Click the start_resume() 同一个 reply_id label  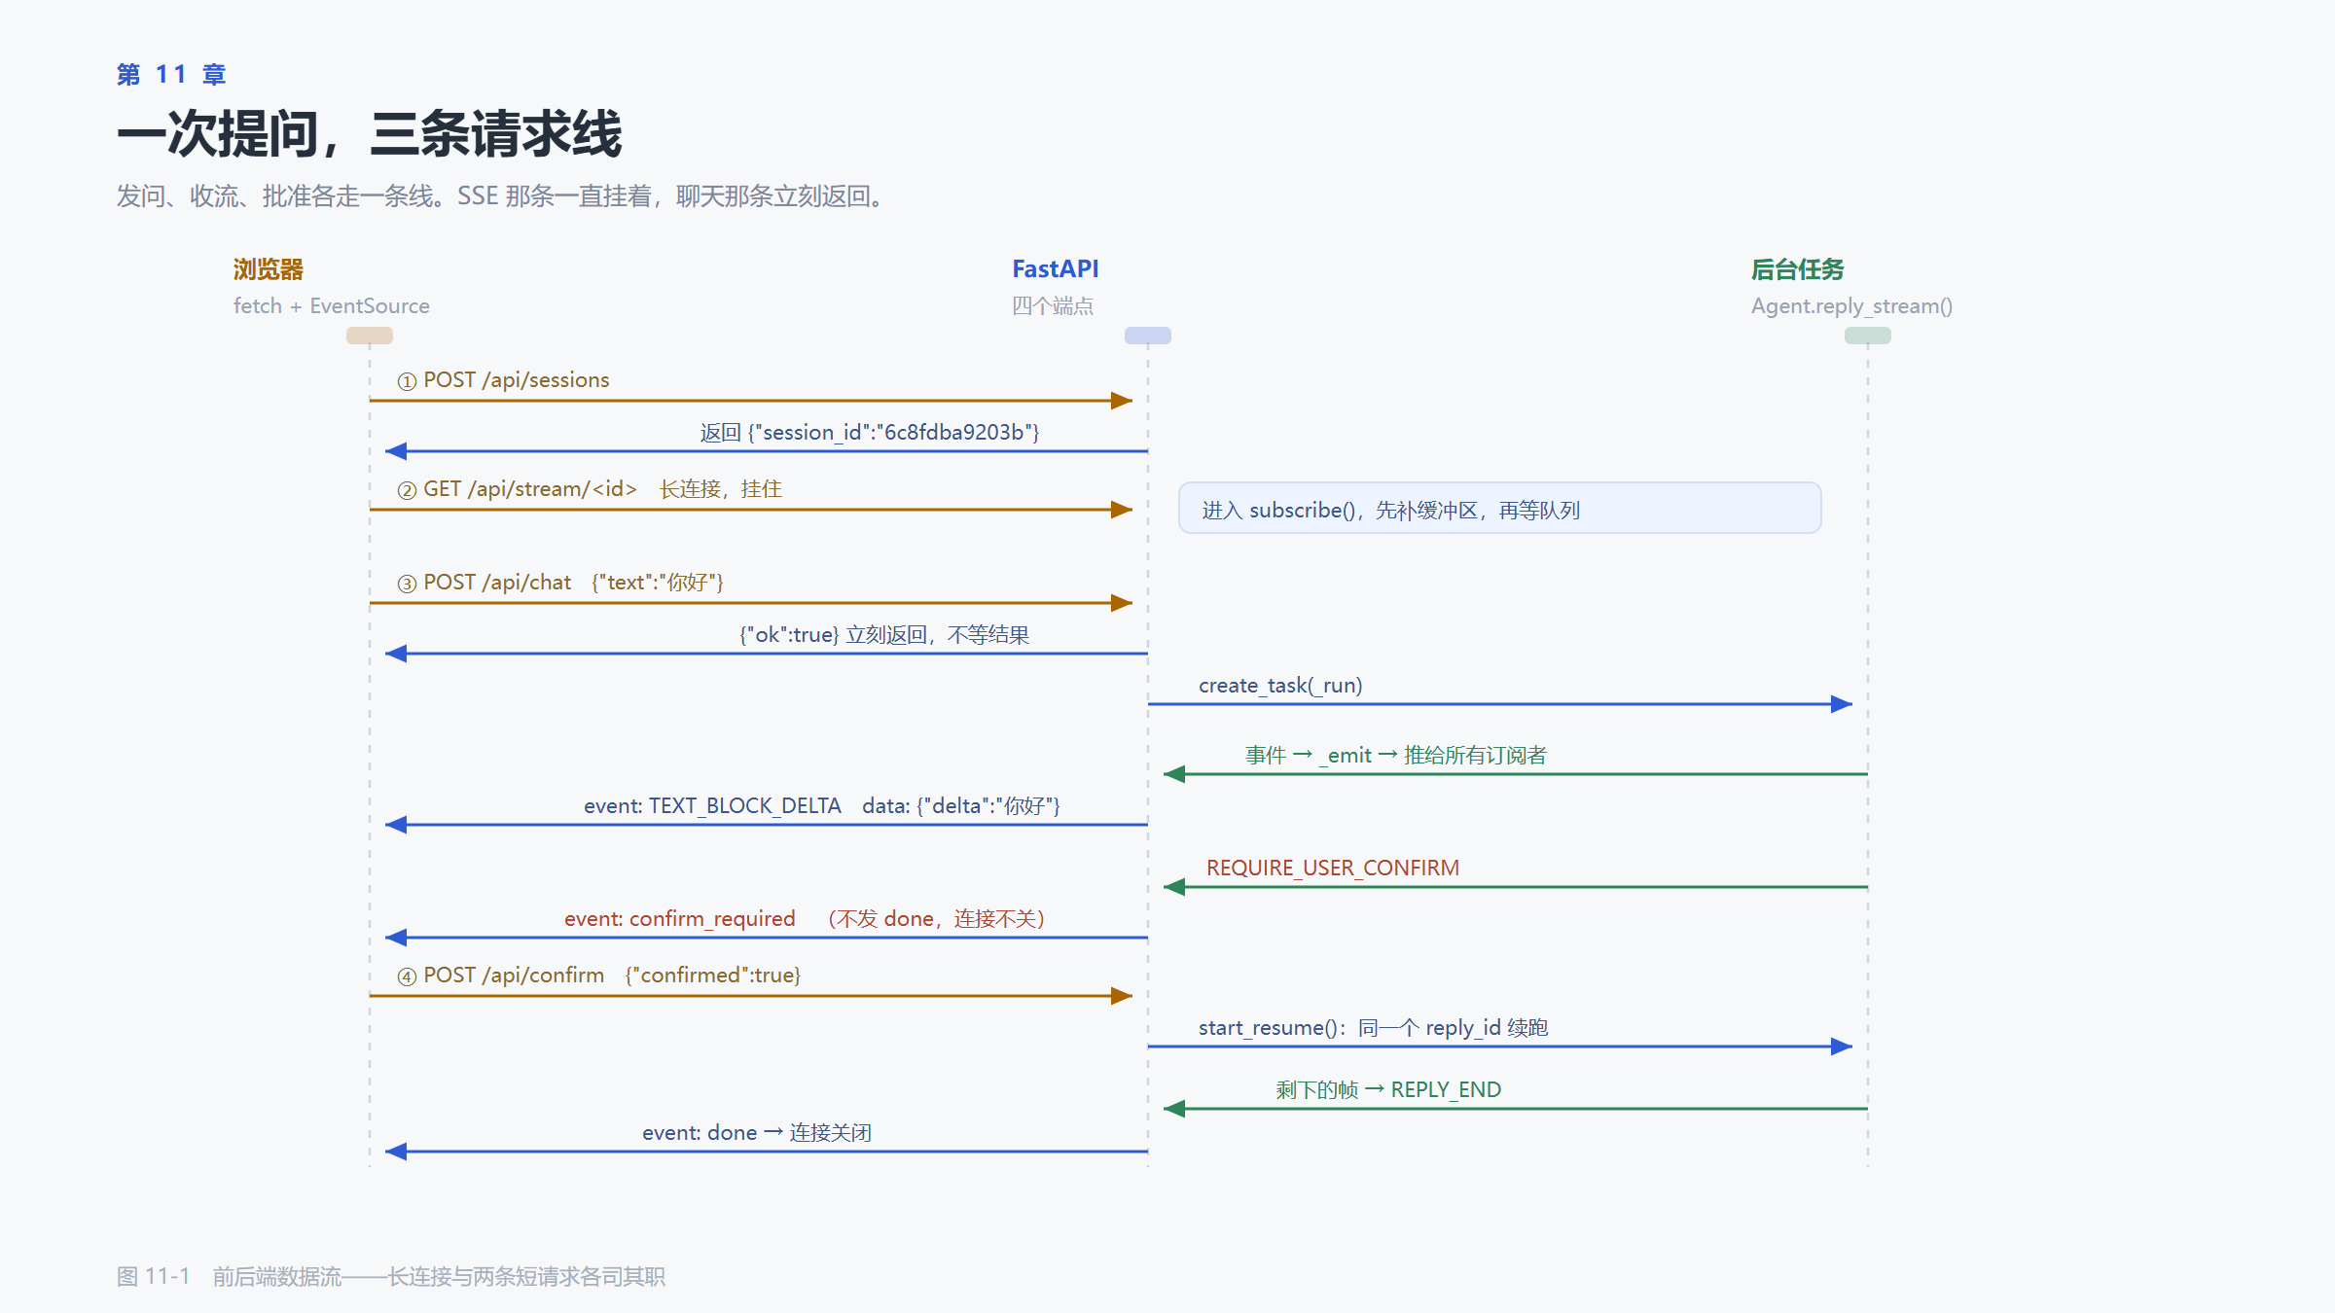(1373, 1028)
